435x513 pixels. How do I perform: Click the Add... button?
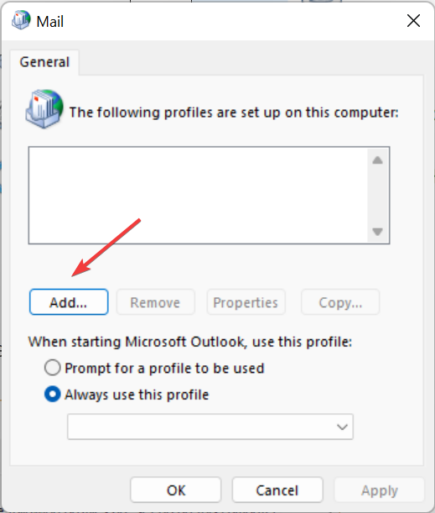(x=69, y=302)
